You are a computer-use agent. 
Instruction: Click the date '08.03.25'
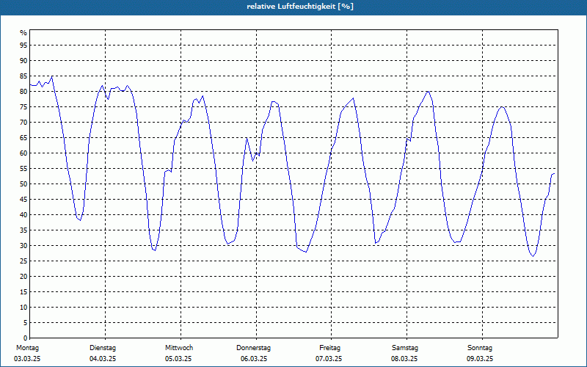pos(404,359)
